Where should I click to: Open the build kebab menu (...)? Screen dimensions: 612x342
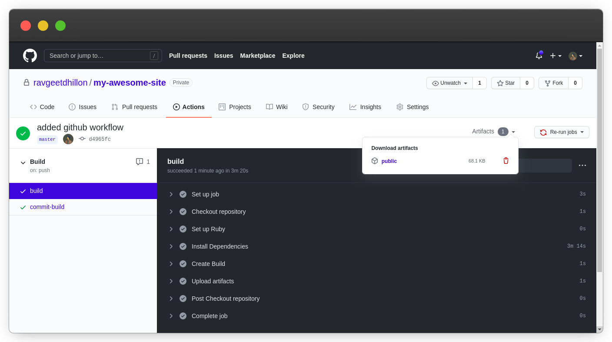coord(582,165)
